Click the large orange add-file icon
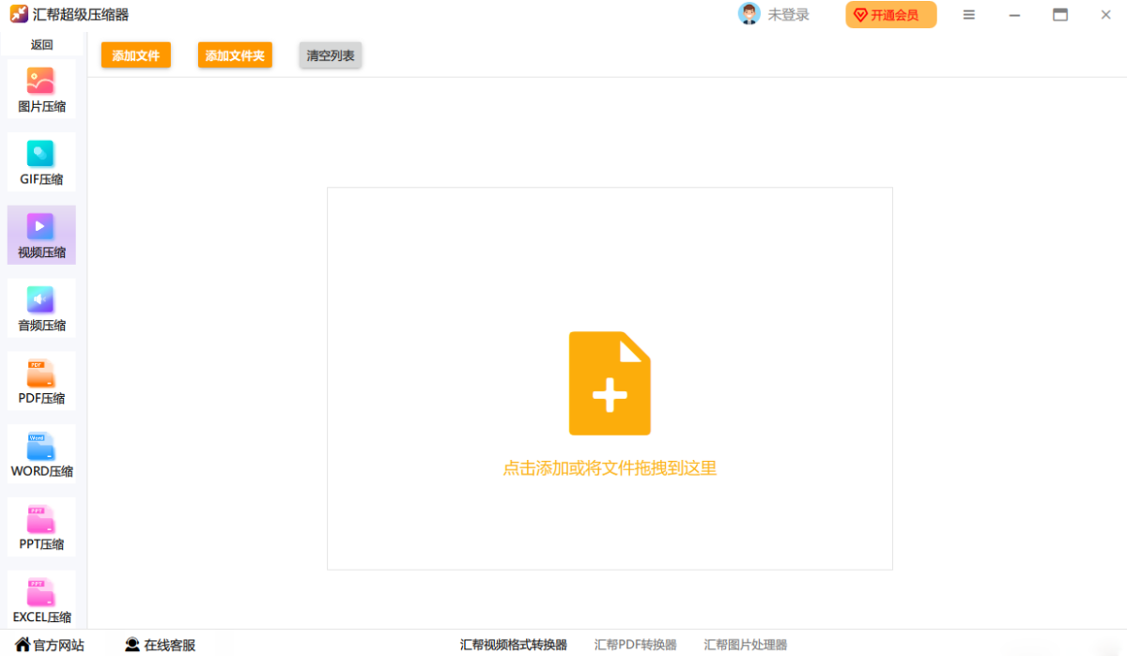 click(610, 383)
